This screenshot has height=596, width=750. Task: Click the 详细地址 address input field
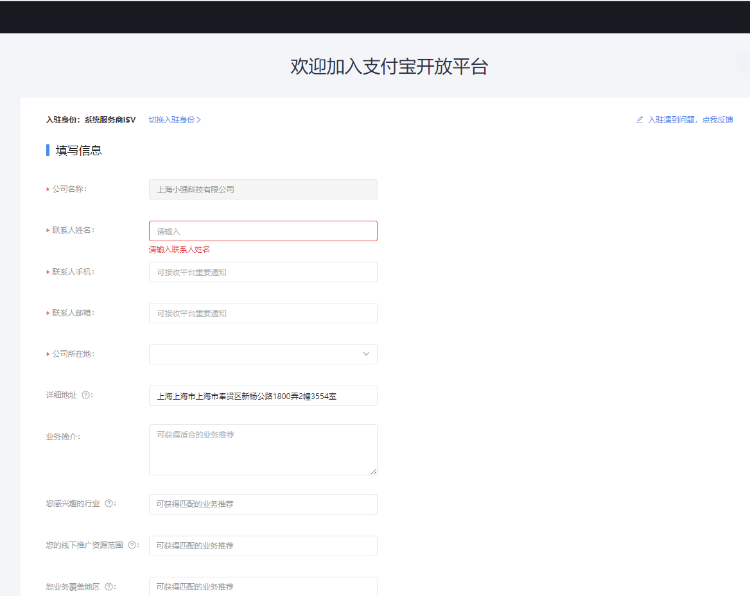click(x=263, y=396)
